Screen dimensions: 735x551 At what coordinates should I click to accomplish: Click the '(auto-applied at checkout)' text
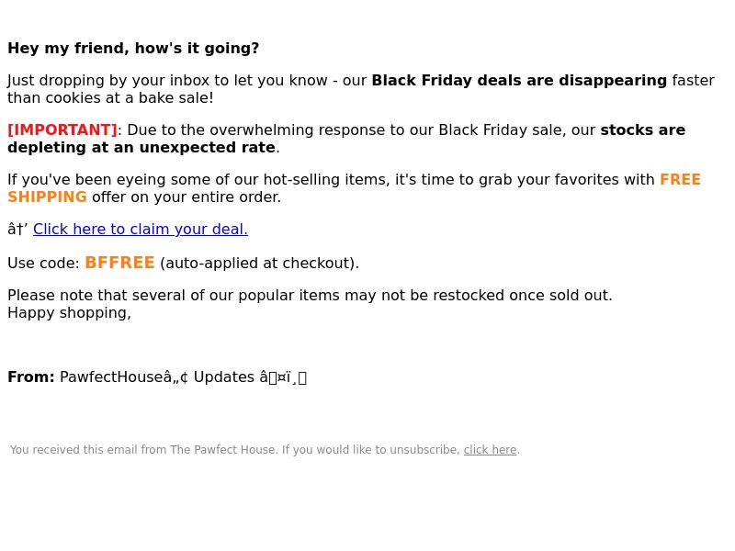pos(259,264)
